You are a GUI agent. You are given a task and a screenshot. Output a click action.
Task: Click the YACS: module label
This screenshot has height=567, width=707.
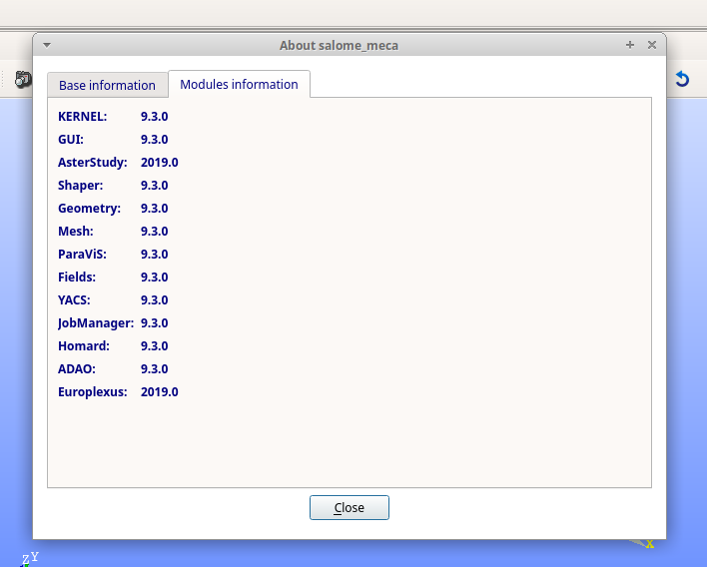[x=74, y=300]
